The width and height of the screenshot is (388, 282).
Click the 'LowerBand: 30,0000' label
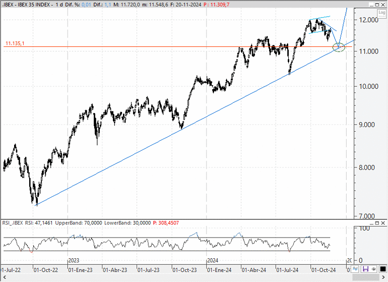pos(127,223)
